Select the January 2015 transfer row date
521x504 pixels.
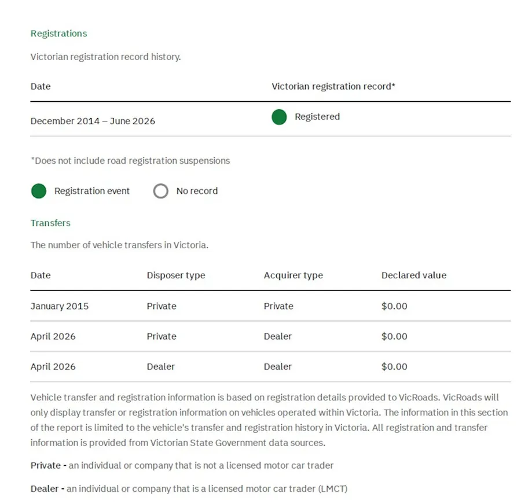[60, 306]
